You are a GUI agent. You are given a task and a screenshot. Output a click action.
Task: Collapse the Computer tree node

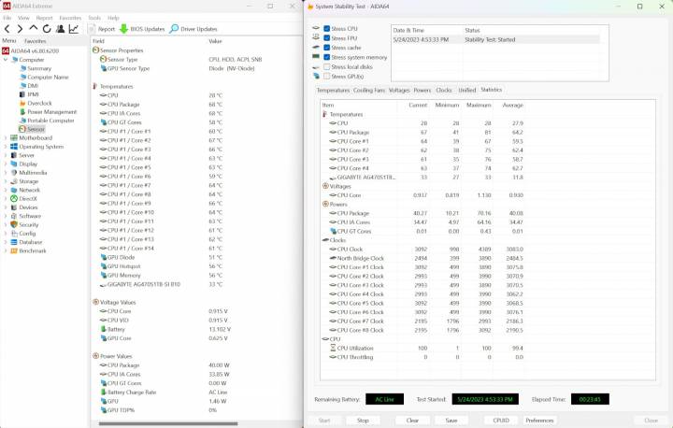(6, 60)
